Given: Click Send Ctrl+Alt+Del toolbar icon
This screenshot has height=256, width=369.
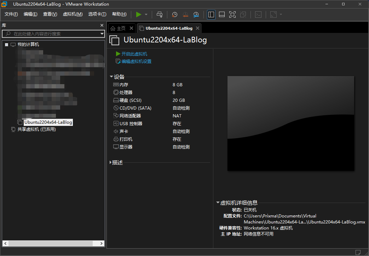Looking at the screenshot, I should [x=160, y=14].
